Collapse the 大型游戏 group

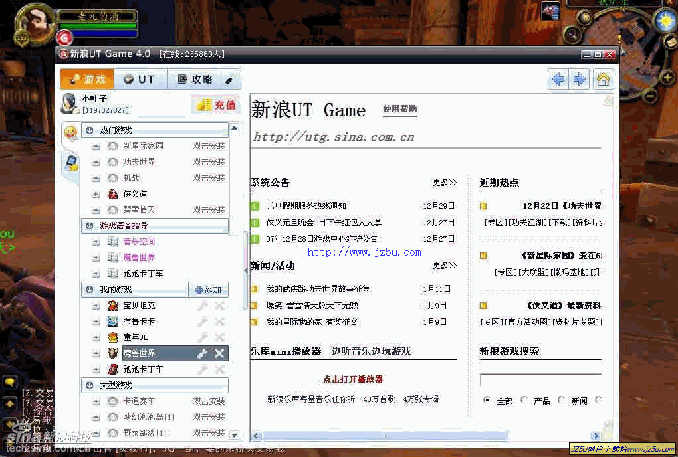point(90,385)
